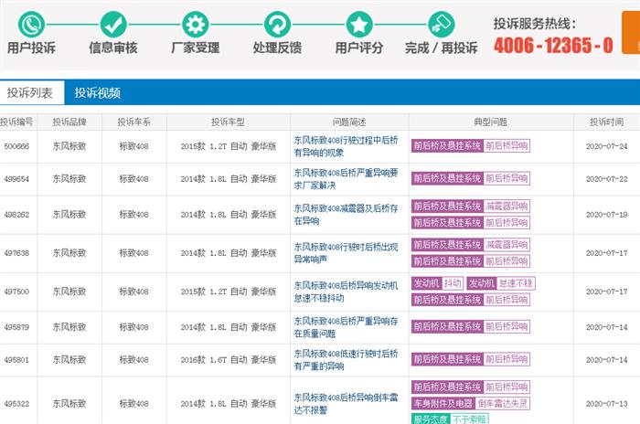Click the 典型问题 column header
The image size is (640, 424).
coord(490,122)
